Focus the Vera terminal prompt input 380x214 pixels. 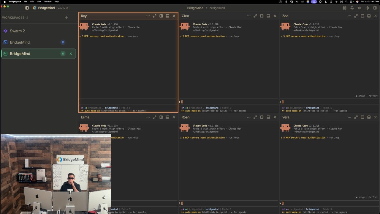pos(329,203)
